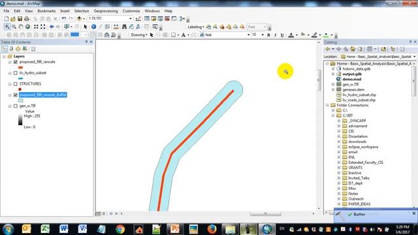This screenshot has width=418, height=235.
Task: Choose the Select Elements arrow tool
Action: [86, 27]
